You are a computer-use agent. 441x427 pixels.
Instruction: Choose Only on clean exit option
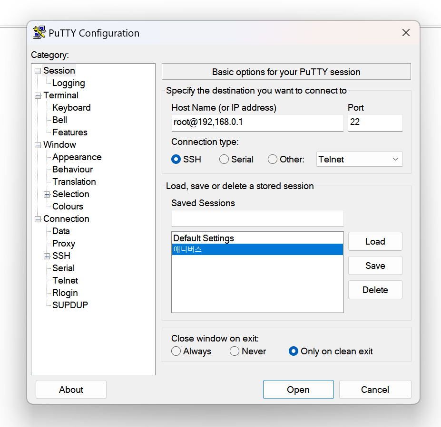(x=294, y=351)
